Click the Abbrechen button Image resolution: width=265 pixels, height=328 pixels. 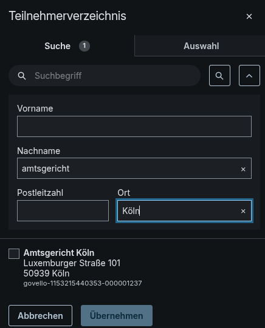pos(41,315)
